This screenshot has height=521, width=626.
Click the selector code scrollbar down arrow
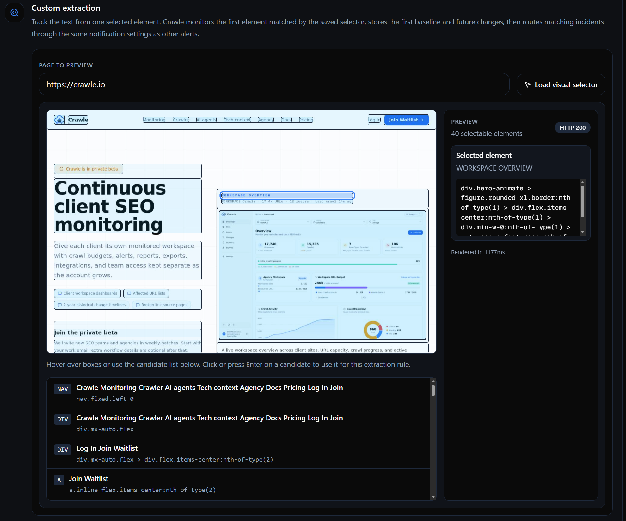point(582,232)
